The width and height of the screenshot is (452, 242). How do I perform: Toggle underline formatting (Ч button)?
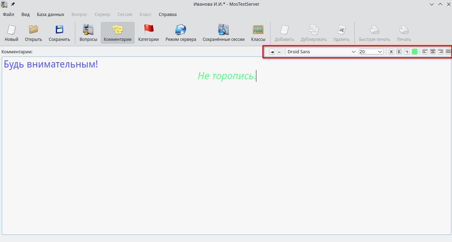click(x=407, y=52)
